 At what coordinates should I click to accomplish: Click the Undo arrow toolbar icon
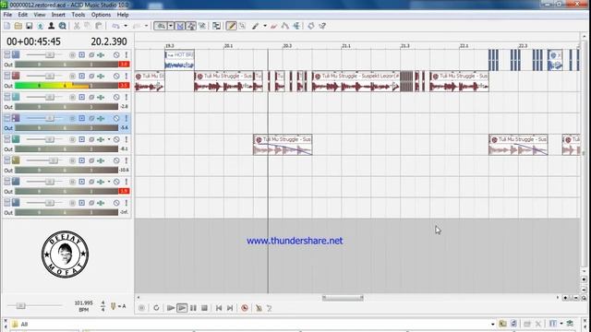point(115,26)
